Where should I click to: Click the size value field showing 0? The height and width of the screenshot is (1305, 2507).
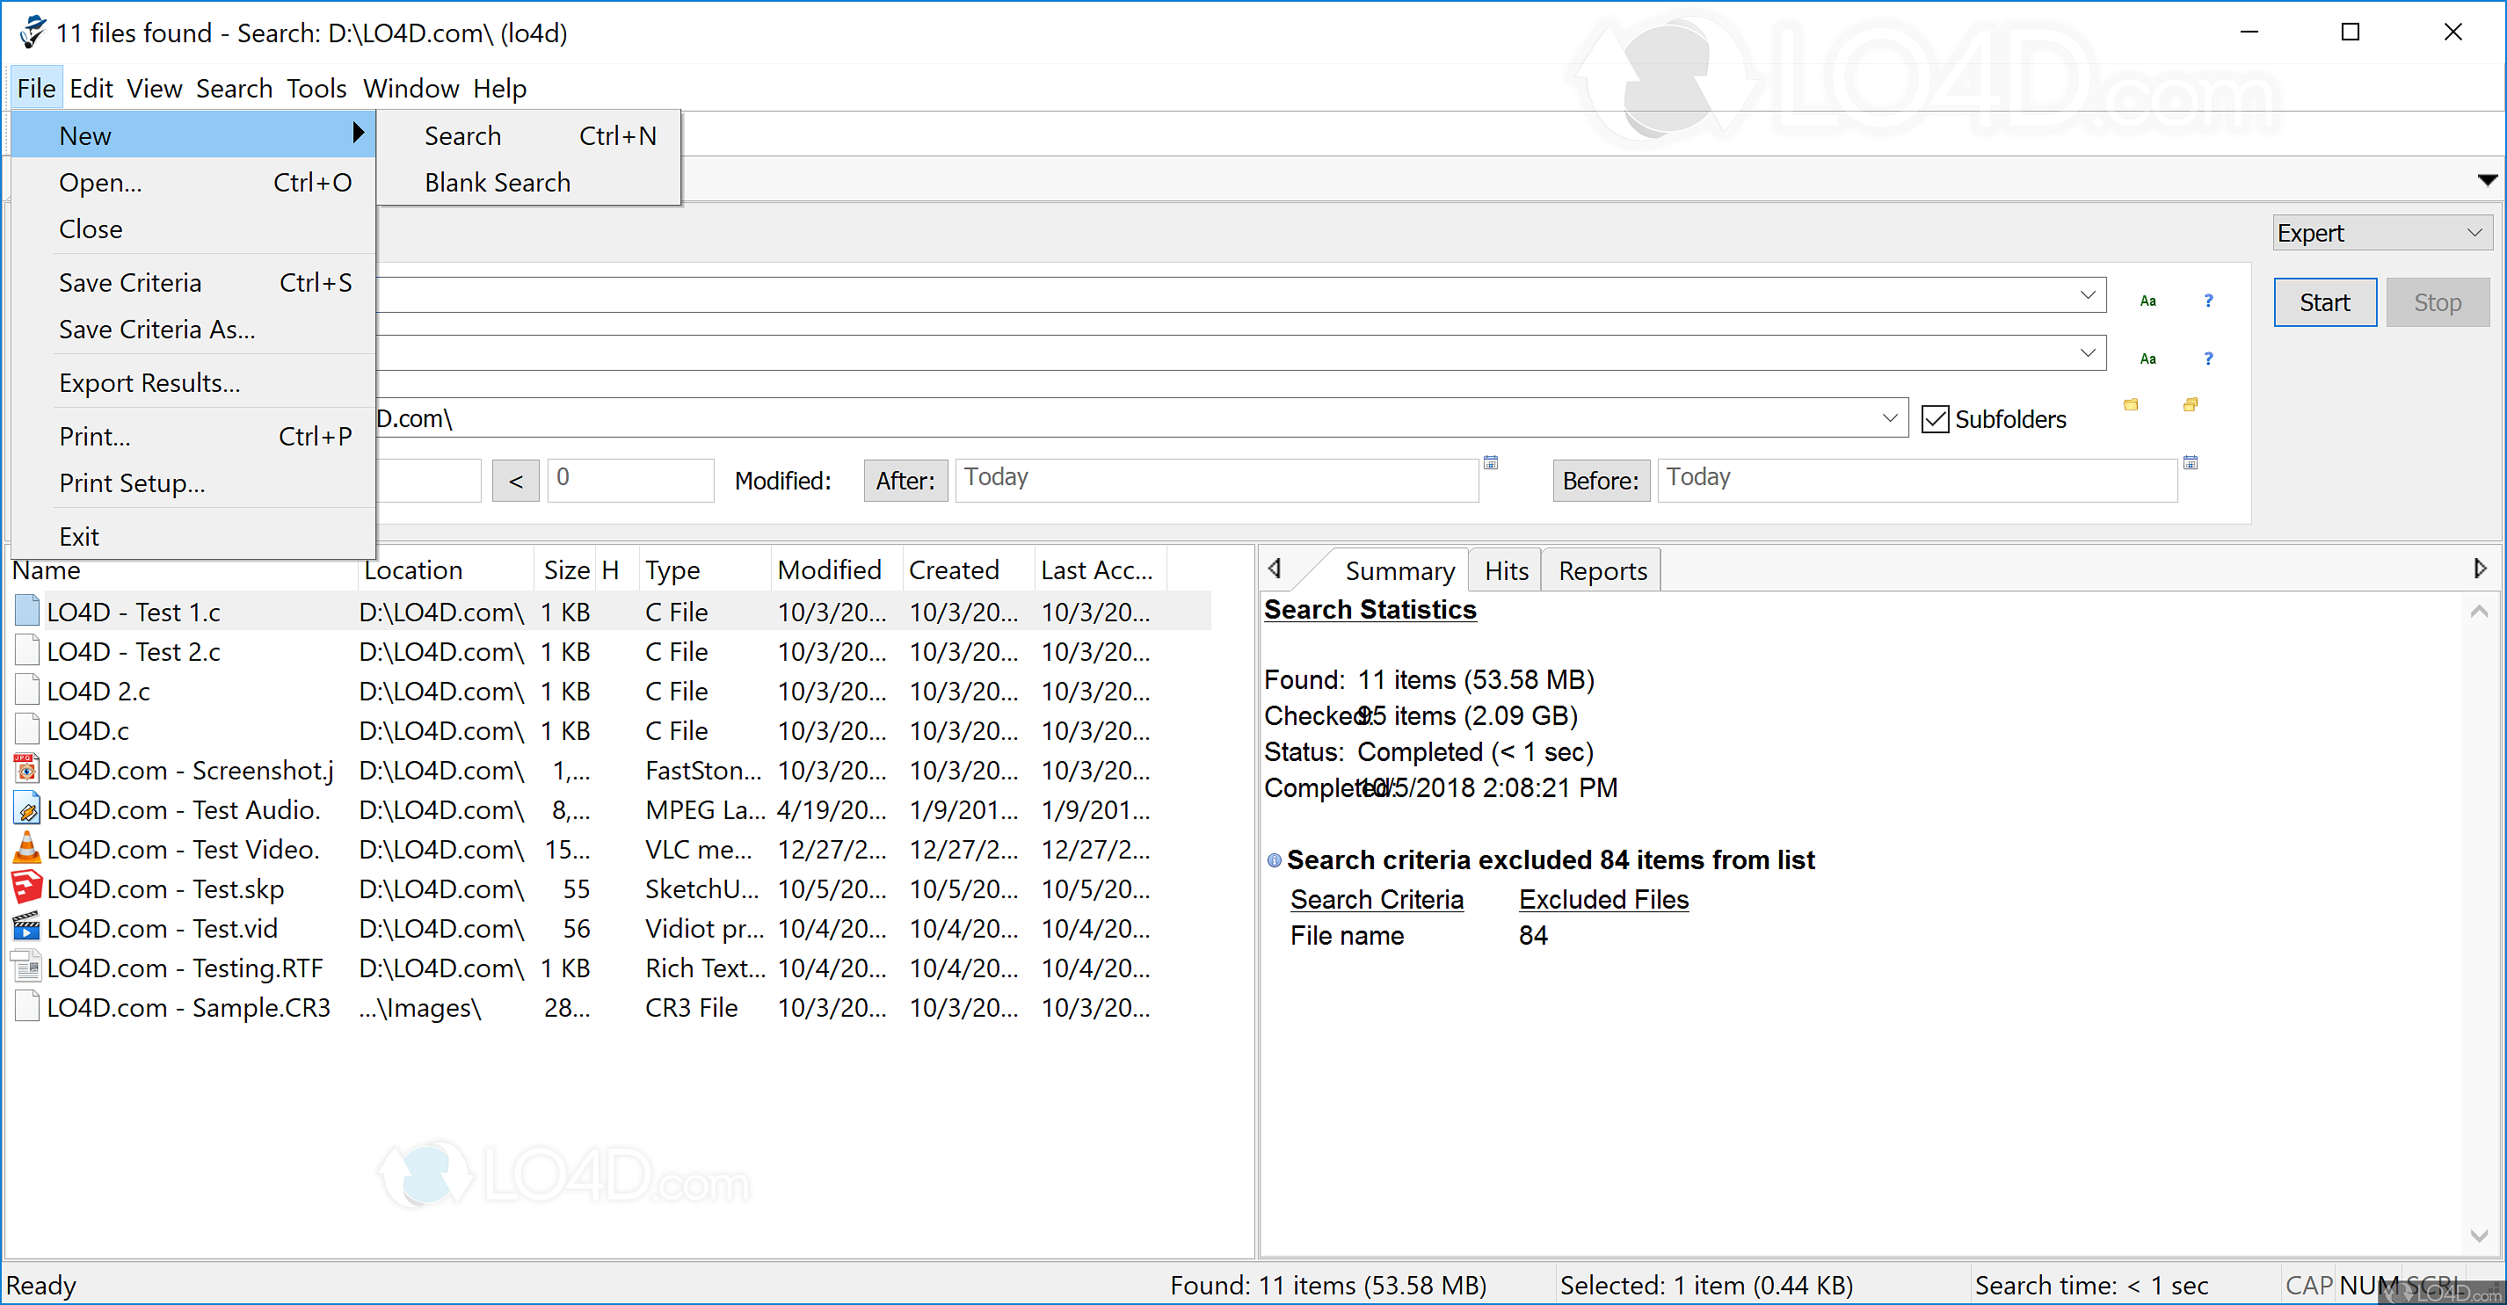(x=629, y=480)
